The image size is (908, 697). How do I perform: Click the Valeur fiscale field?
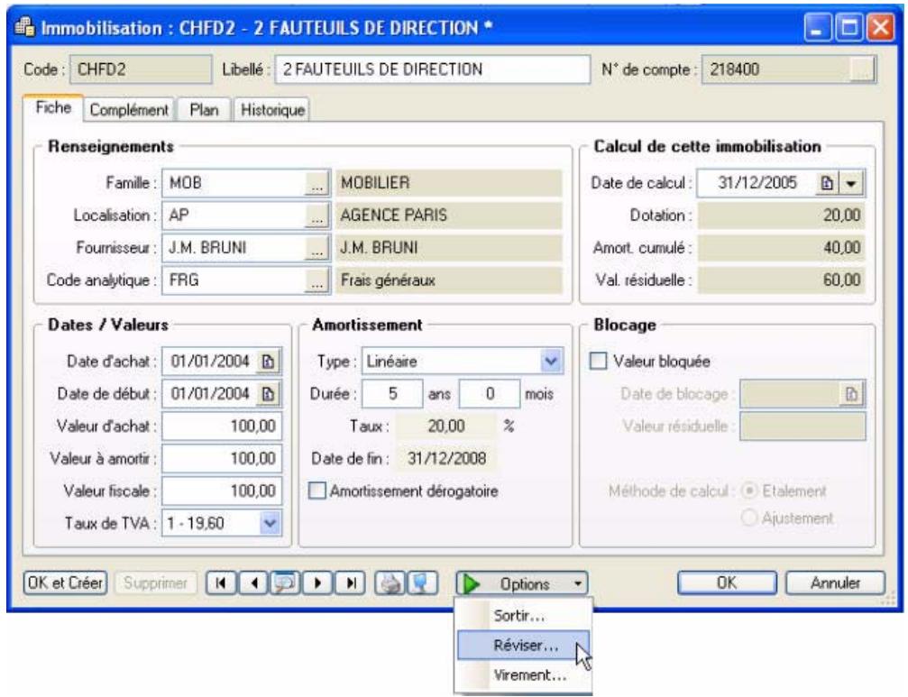pos(222,491)
